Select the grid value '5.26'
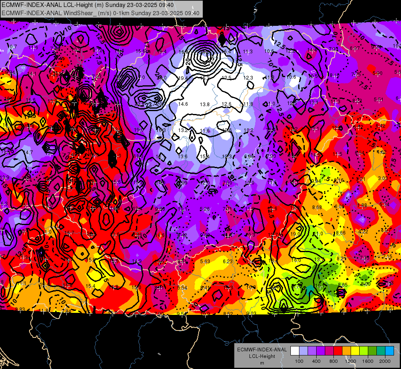This screenshot has width=401, height=369. 204,209
